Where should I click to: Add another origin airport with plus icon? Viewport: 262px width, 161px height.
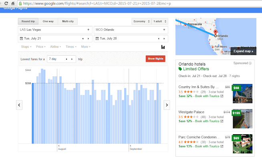coord(89,30)
